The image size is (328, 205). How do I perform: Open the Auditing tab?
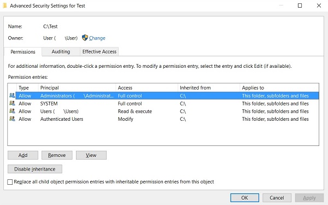[61, 52]
